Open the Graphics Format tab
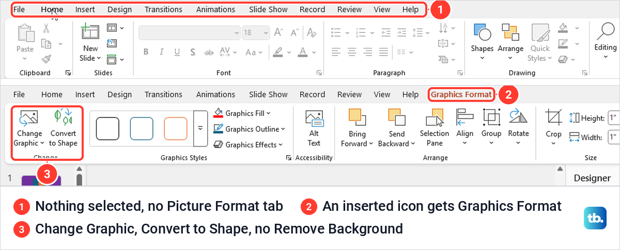Image resolution: width=620 pixels, height=250 pixels. [x=461, y=94]
